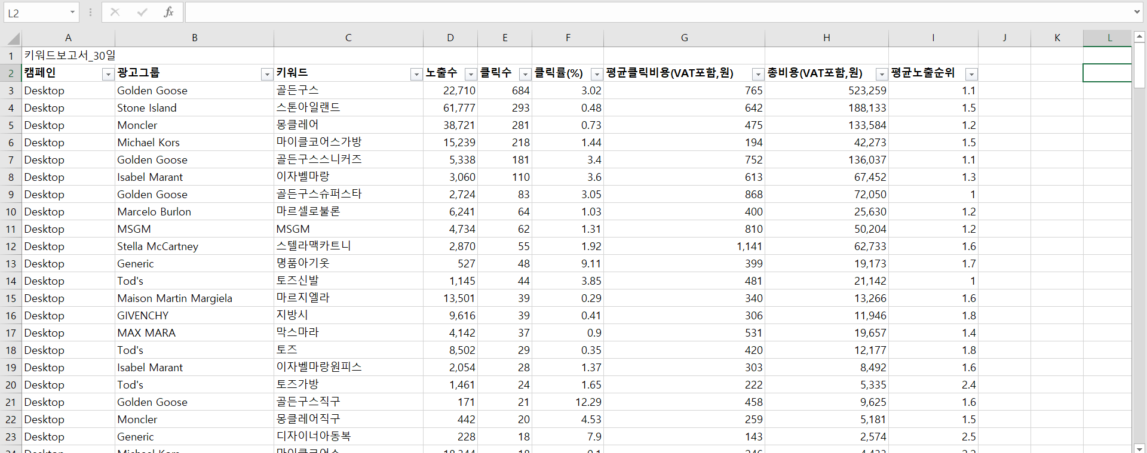Click keyword cell 골든구스스니커즈
Viewport: 1147px width, 453px height.
coord(349,160)
